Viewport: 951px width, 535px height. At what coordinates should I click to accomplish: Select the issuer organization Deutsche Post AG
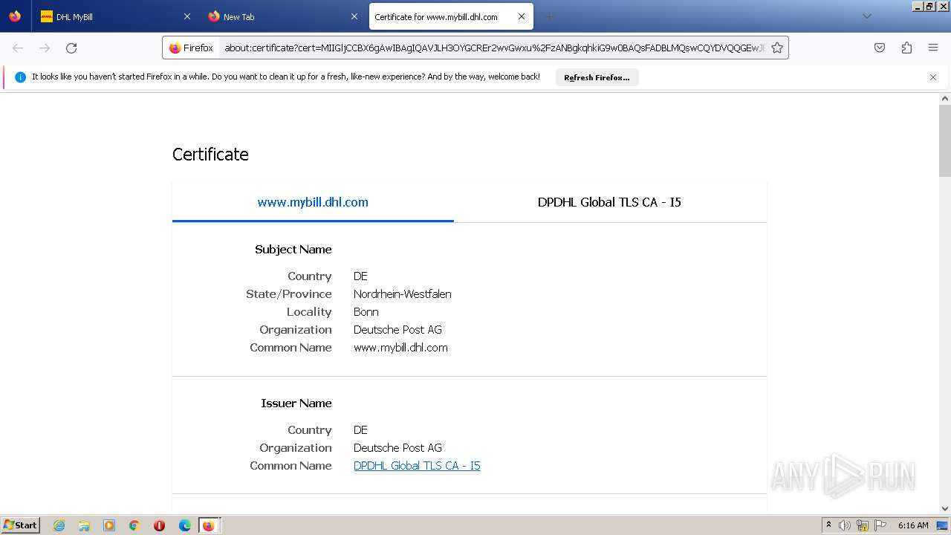(397, 448)
